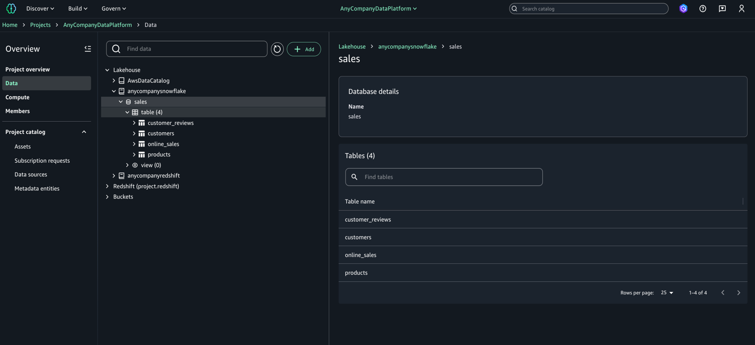Click the SageMaker logo icon
This screenshot has width=755, height=345.
tap(11, 8)
